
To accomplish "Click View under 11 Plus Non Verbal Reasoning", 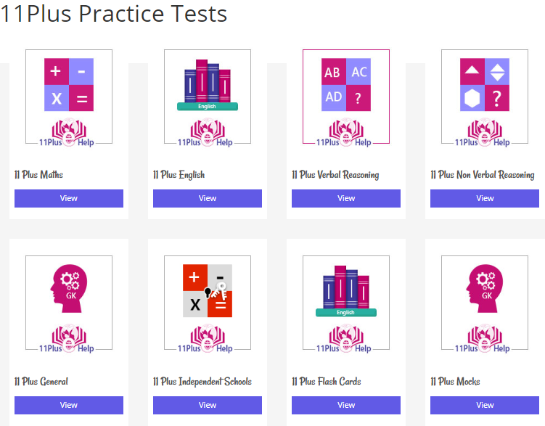I will pos(485,198).
